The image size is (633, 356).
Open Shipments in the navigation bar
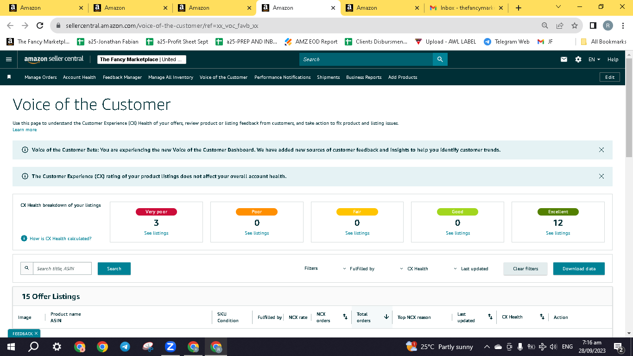[329, 77]
